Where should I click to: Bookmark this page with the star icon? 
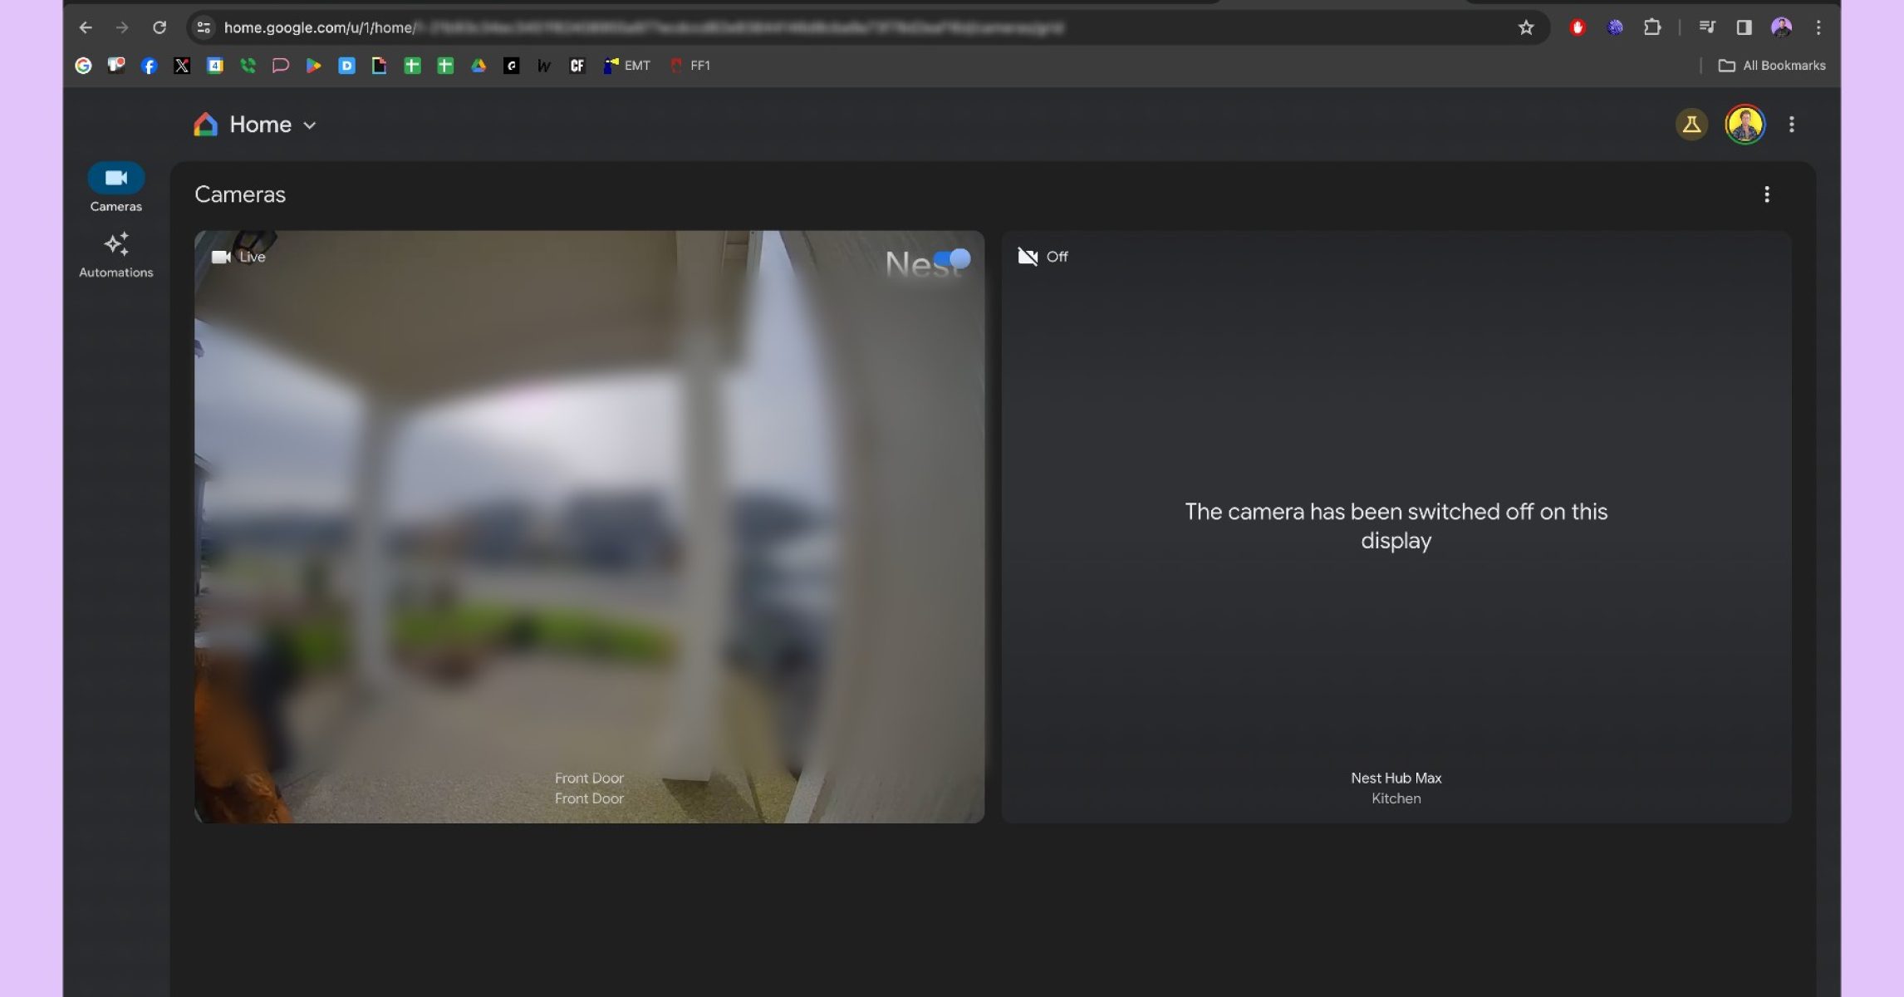(x=1525, y=27)
